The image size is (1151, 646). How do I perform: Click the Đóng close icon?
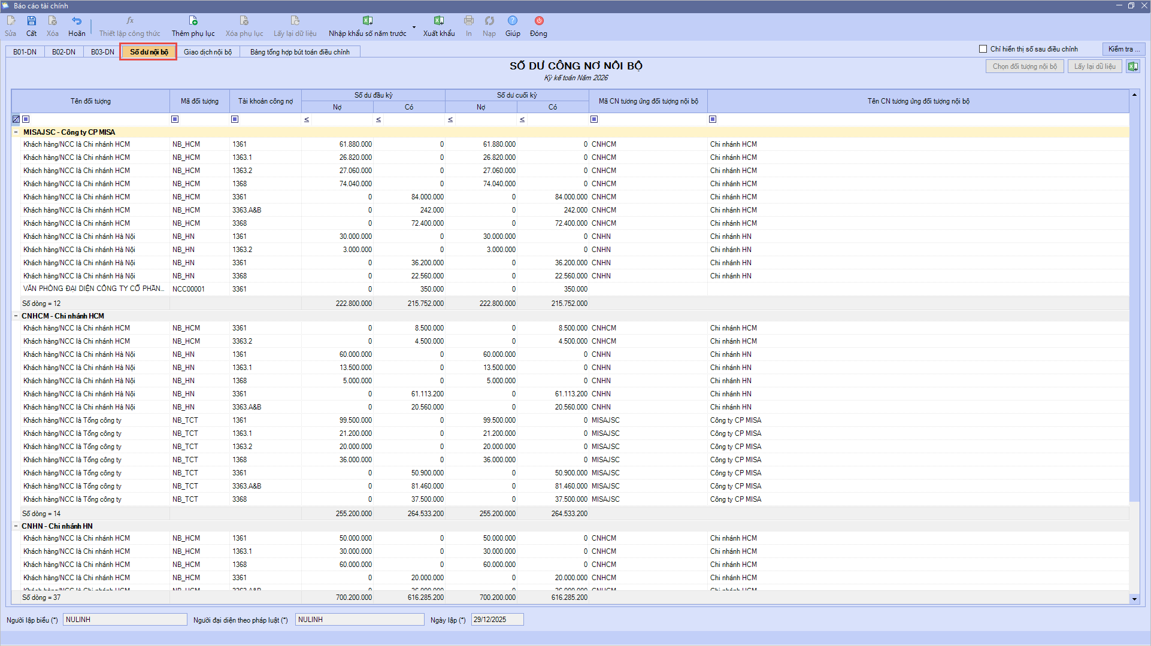point(538,22)
